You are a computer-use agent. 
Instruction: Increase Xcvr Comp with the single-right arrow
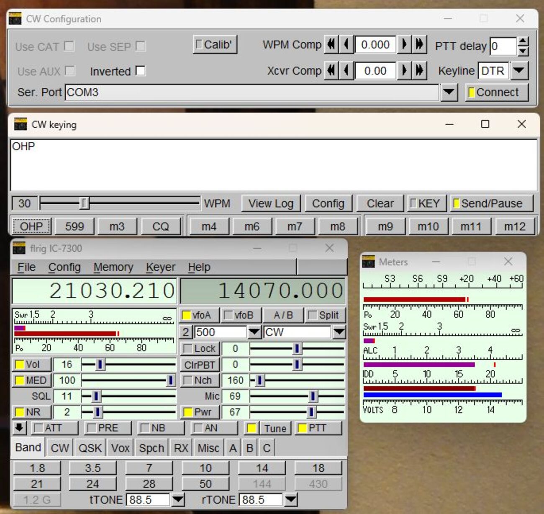pos(404,70)
